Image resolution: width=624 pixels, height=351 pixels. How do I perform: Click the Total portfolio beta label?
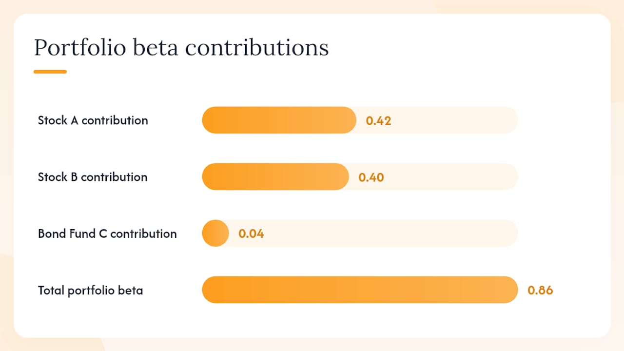pos(91,291)
